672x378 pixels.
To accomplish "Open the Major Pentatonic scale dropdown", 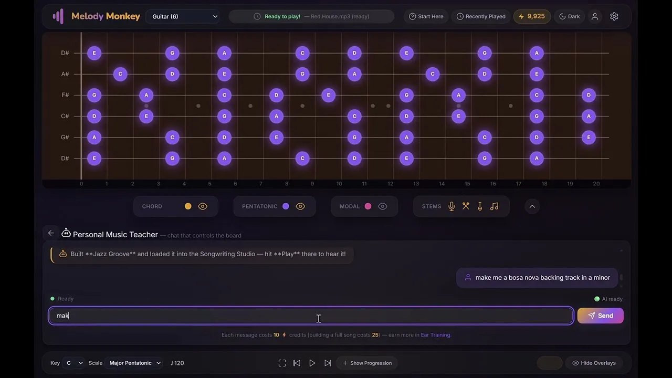I will click(x=134, y=363).
